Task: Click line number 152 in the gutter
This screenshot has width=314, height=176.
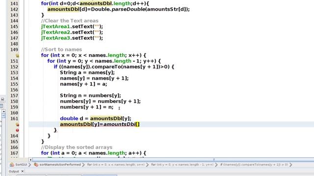Action: click(x=14, y=67)
